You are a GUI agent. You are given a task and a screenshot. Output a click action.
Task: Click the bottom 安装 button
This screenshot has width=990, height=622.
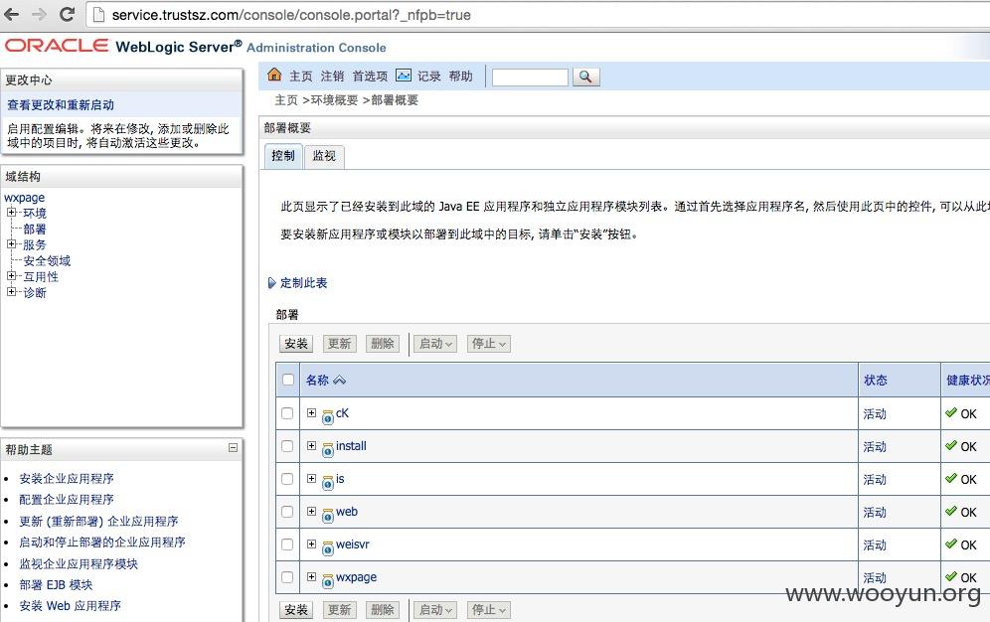pyautogui.click(x=295, y=610)
